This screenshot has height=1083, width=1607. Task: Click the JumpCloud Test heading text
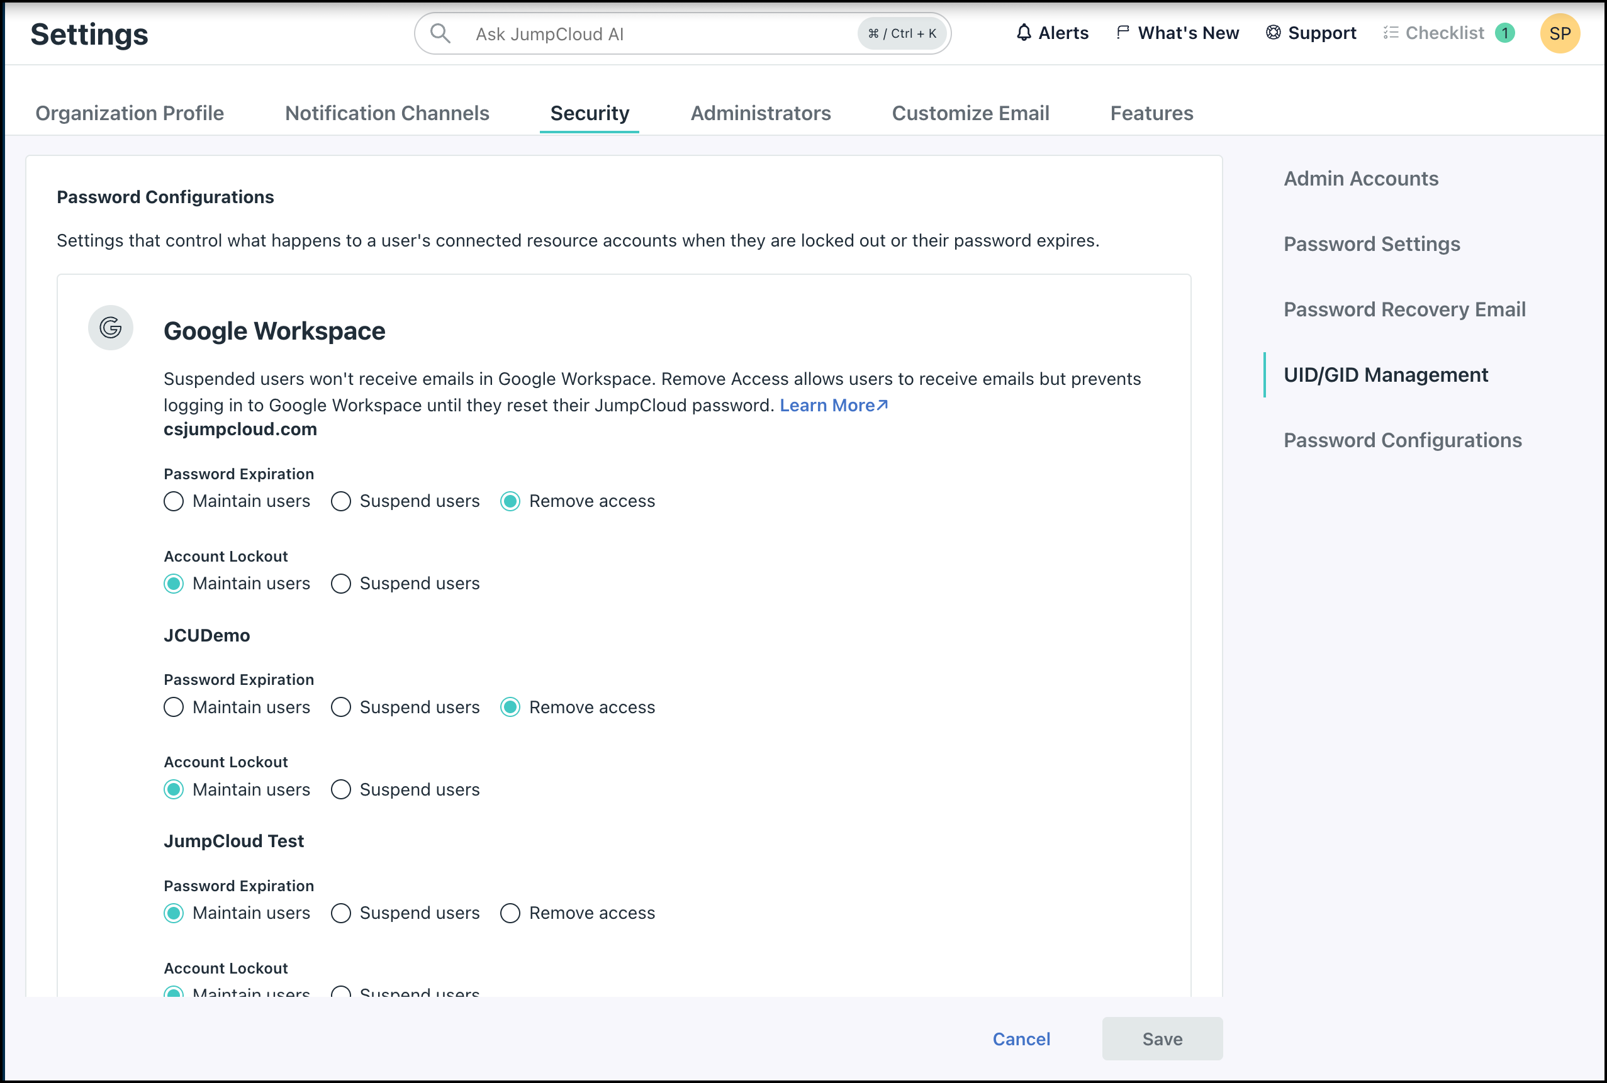(233, 841)
